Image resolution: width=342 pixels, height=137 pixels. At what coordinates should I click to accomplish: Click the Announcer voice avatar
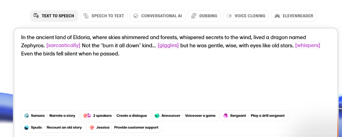(x=157, y=116)
